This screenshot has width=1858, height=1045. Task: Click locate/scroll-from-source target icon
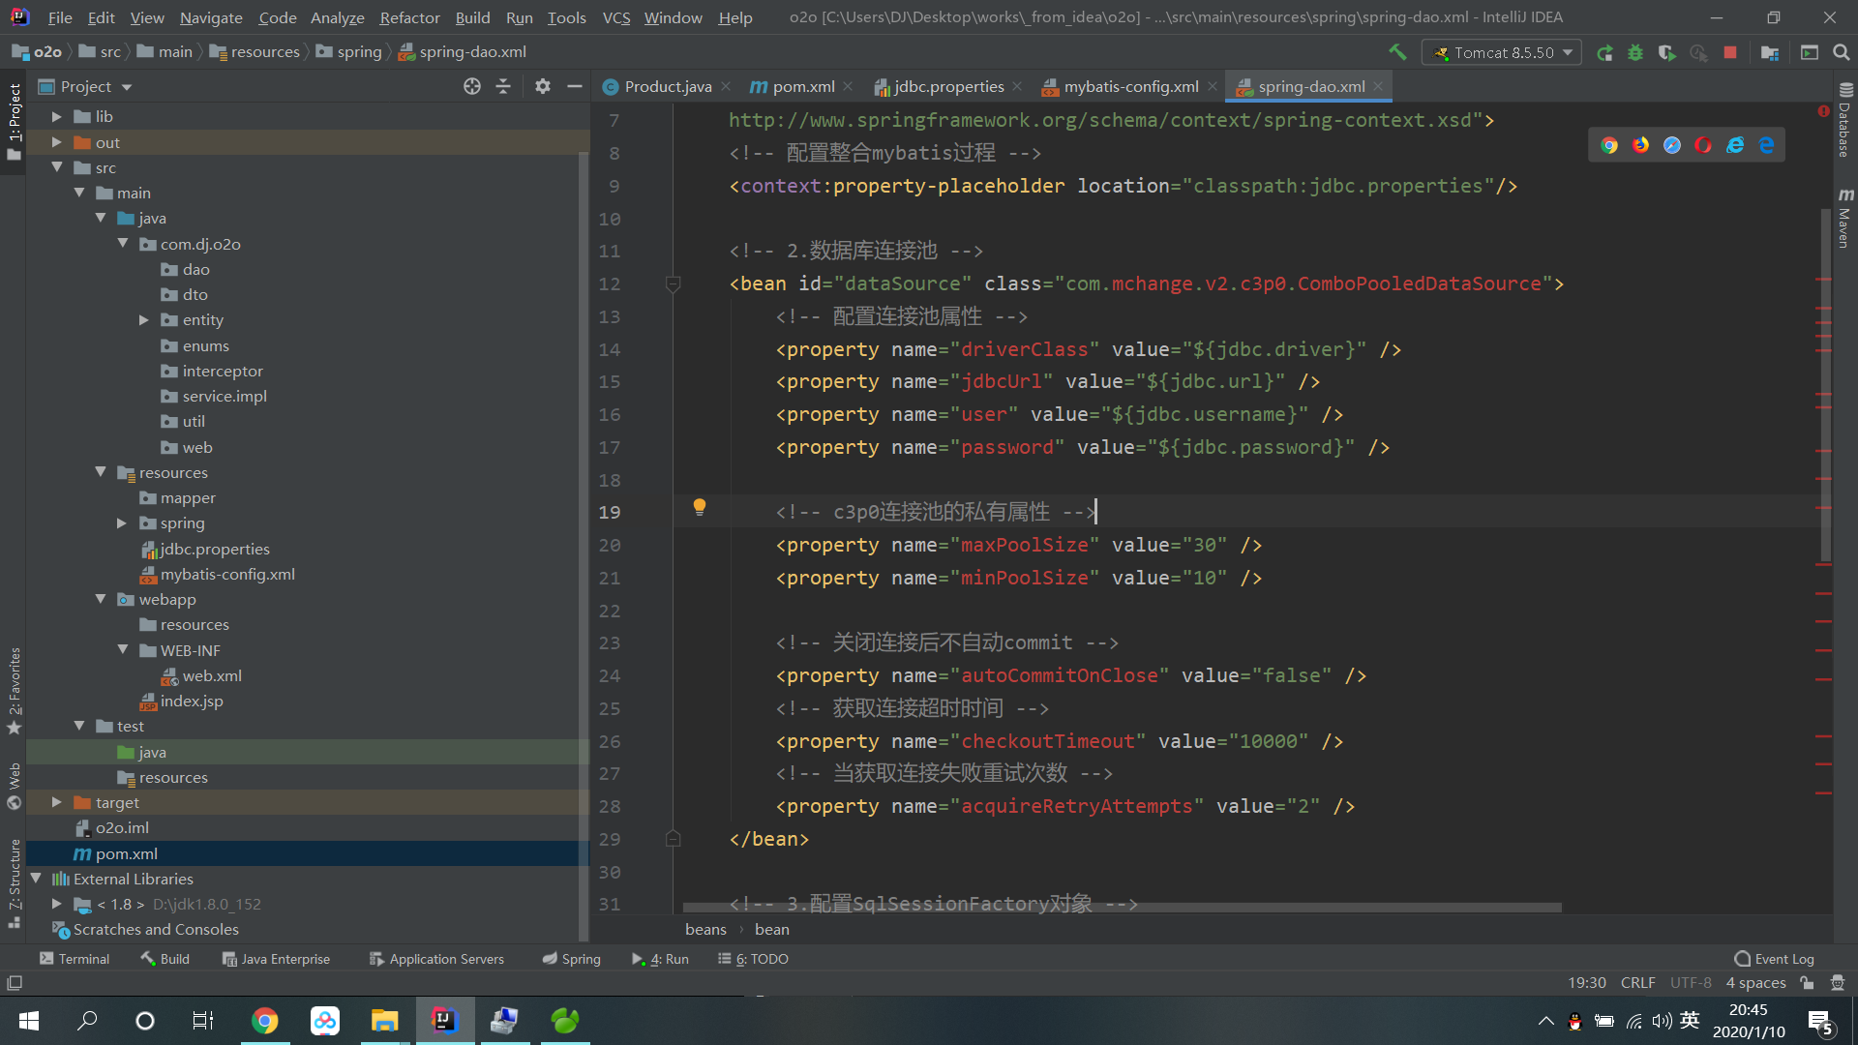pyautogui.click(x=472, y=86)
